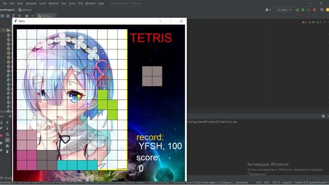Open the Code menu

[43, 4]
